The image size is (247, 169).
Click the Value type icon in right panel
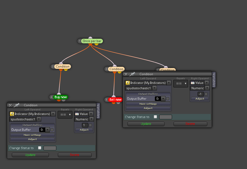[193, 83]
